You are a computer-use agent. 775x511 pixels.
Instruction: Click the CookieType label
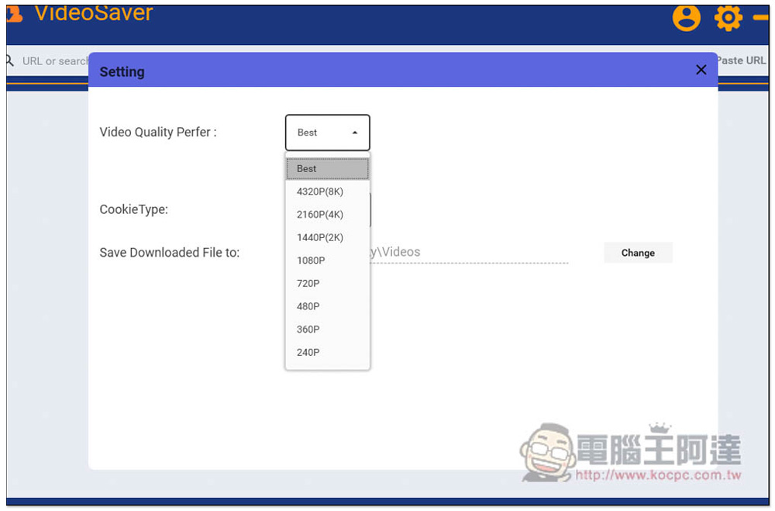tap(134, 209)
